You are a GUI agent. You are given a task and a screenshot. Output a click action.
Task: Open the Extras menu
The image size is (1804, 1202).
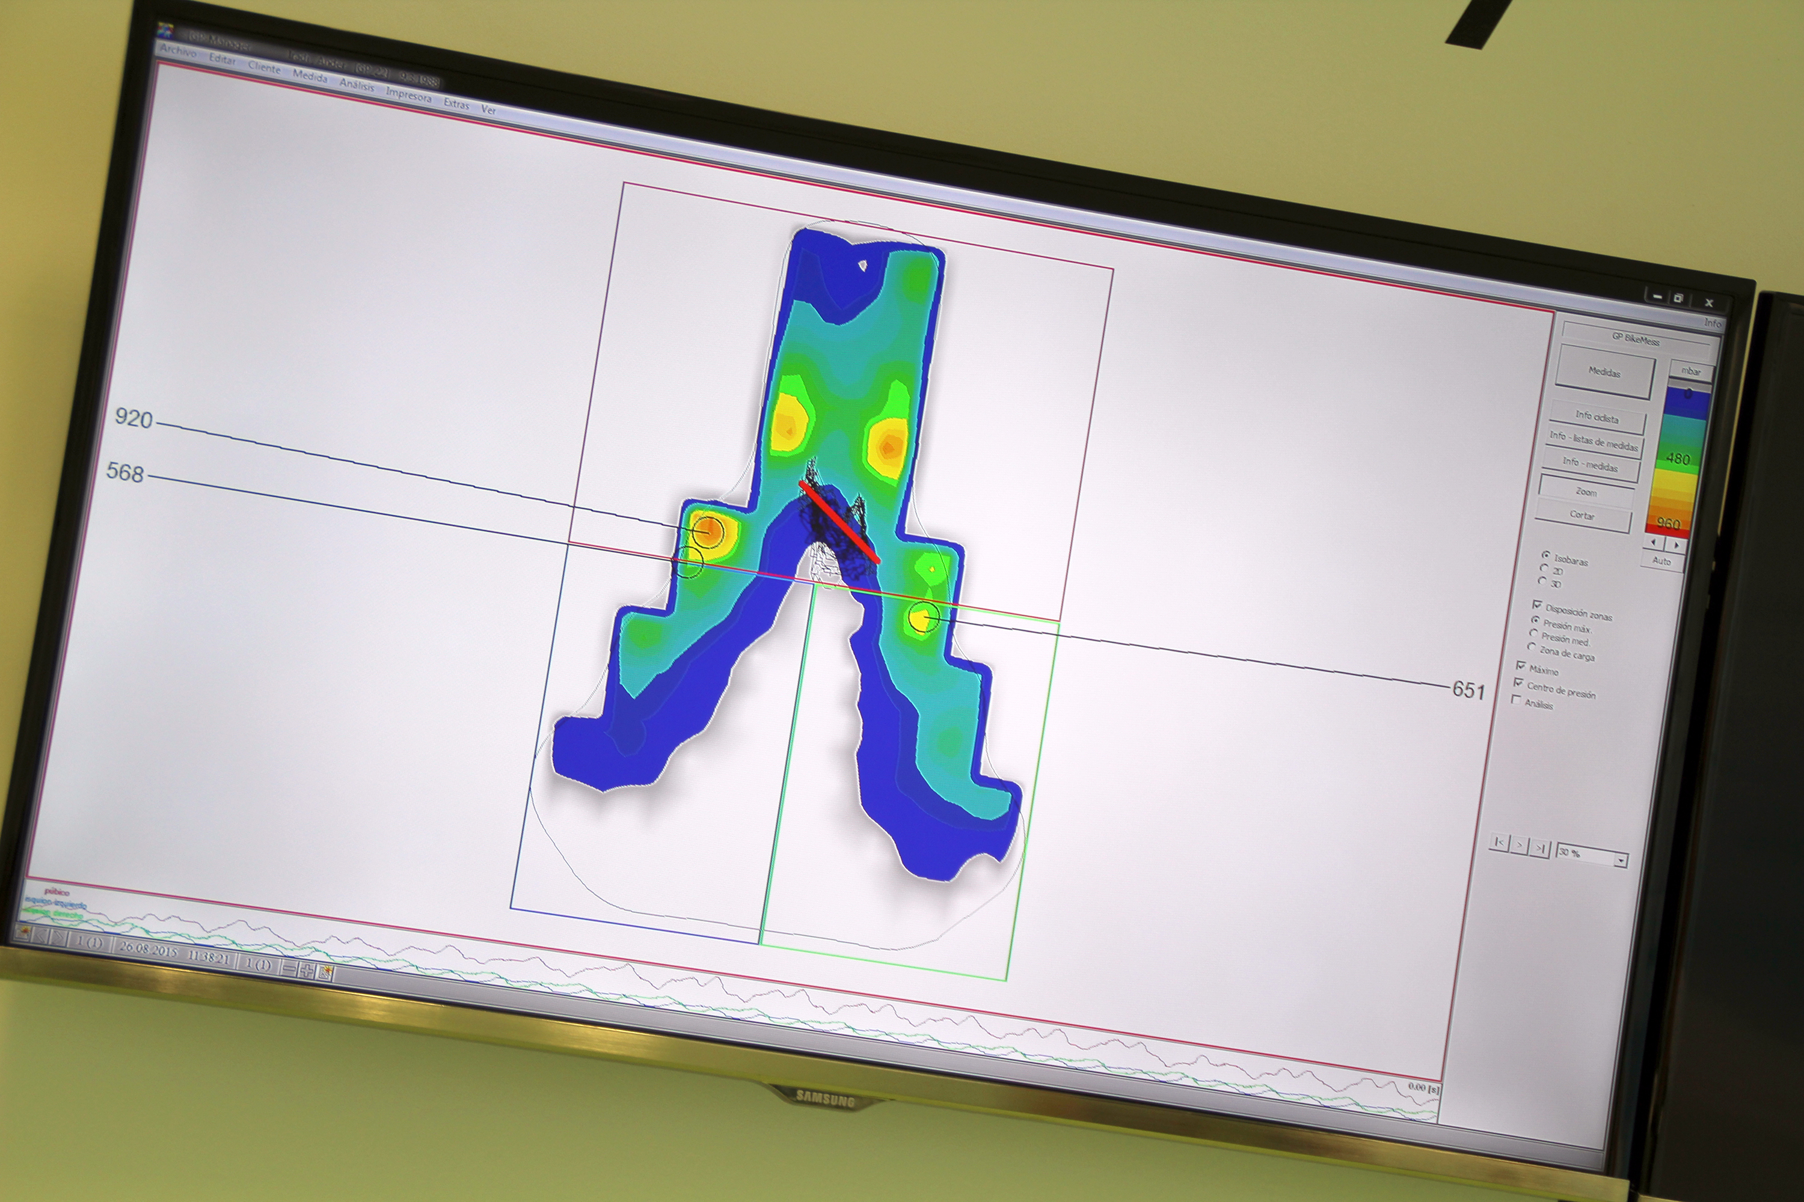pos(456,103)
